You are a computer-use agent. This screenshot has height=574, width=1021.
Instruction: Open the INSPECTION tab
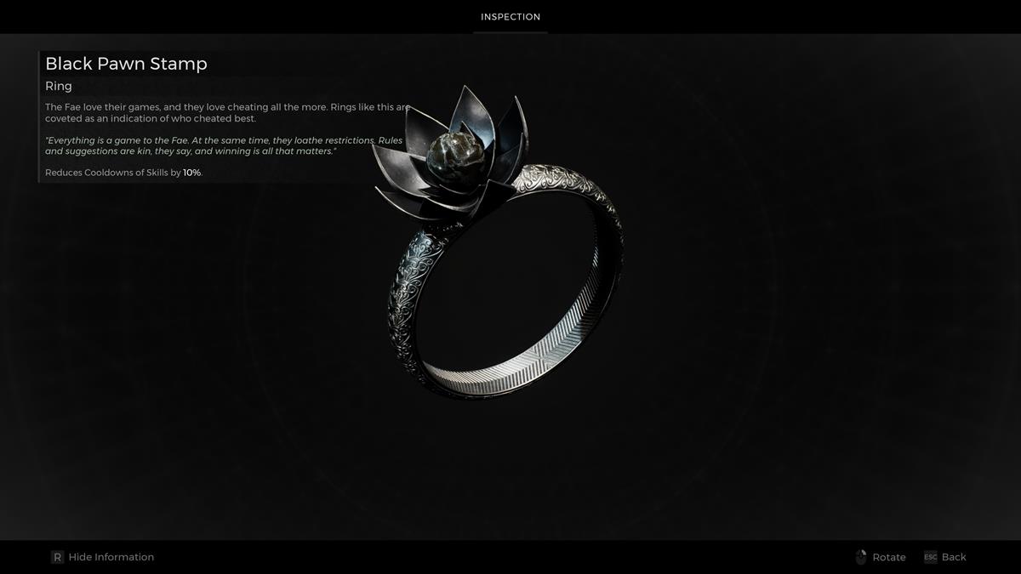510,17
